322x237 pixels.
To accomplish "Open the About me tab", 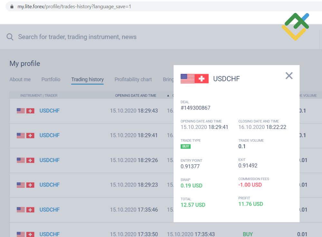I will coord(20,79).
